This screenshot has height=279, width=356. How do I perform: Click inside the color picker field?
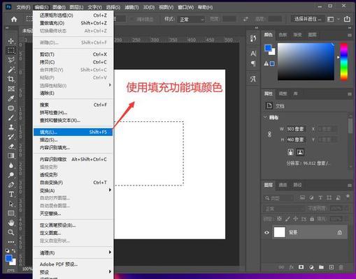pos(306,61)
